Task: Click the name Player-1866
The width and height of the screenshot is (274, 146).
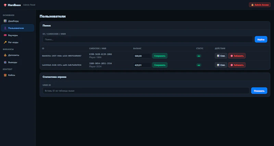Action: pyautogui.click(x=95, y=57)
